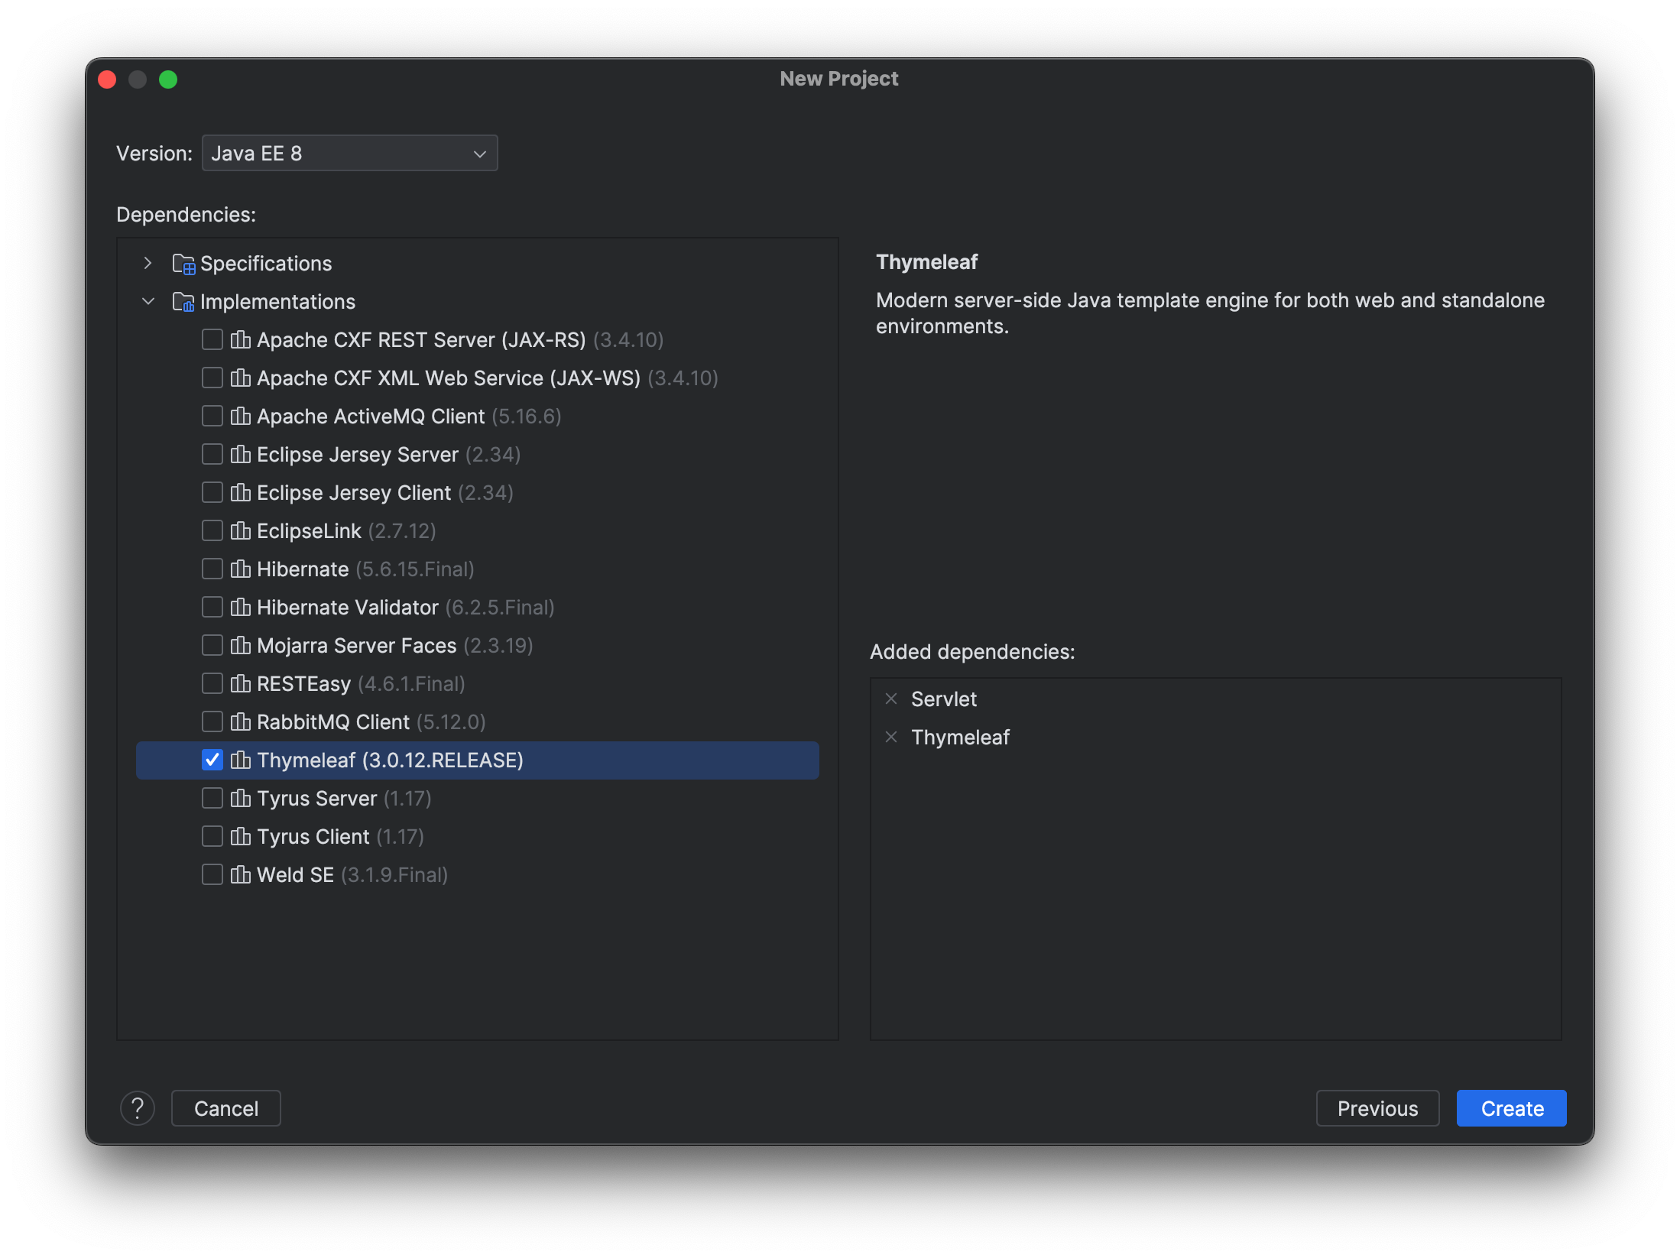Viewport: 1680px width, 1258px height.
Task: Click the package icon beside Apache CXF REST Server
Action: point(240,339)
